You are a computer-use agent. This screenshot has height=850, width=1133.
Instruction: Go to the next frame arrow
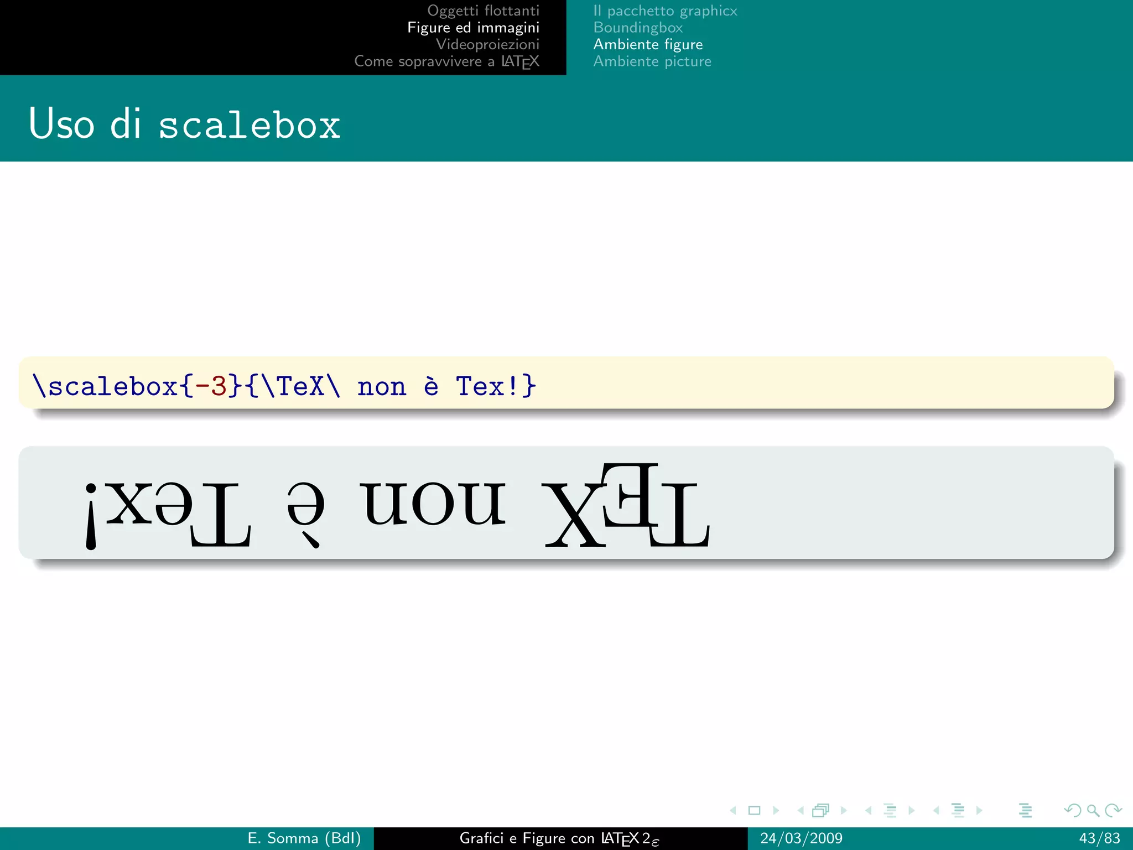844,811
